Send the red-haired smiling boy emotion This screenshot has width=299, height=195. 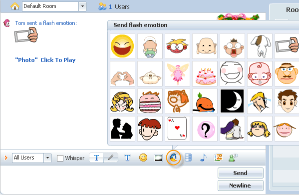150,128
